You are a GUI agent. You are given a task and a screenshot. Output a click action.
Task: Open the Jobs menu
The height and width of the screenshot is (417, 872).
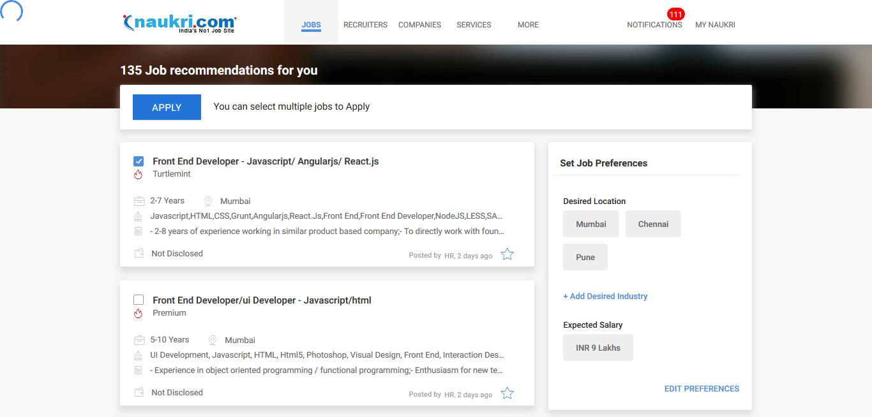(311, 25)
